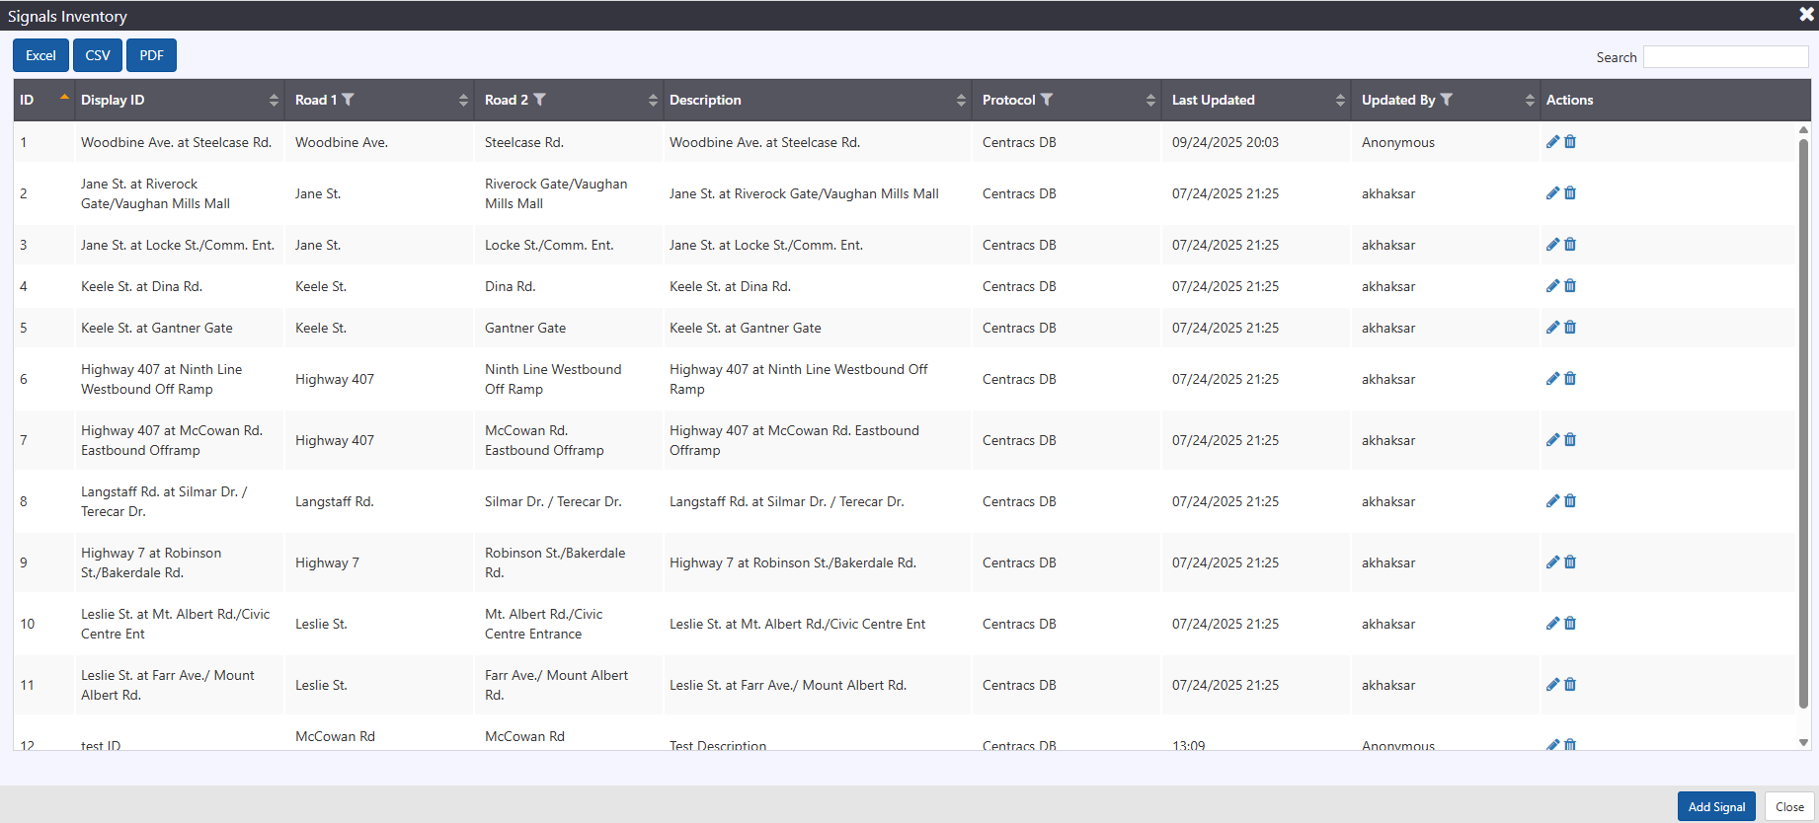Open the Road 2 column filter
Screen dimensions: 1819x823
point(539,100)
